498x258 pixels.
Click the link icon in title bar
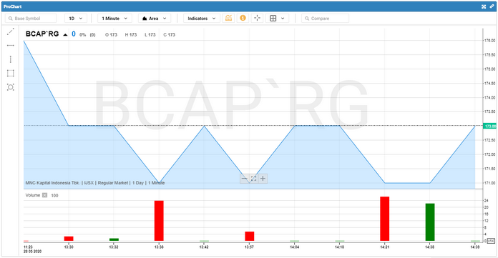492,6
